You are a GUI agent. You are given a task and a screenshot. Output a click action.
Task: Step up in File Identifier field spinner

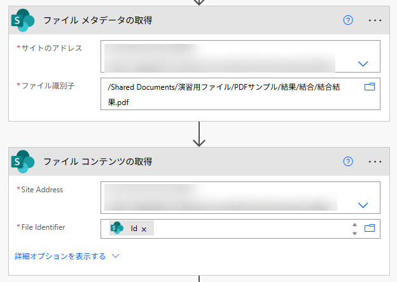[354, 225]
